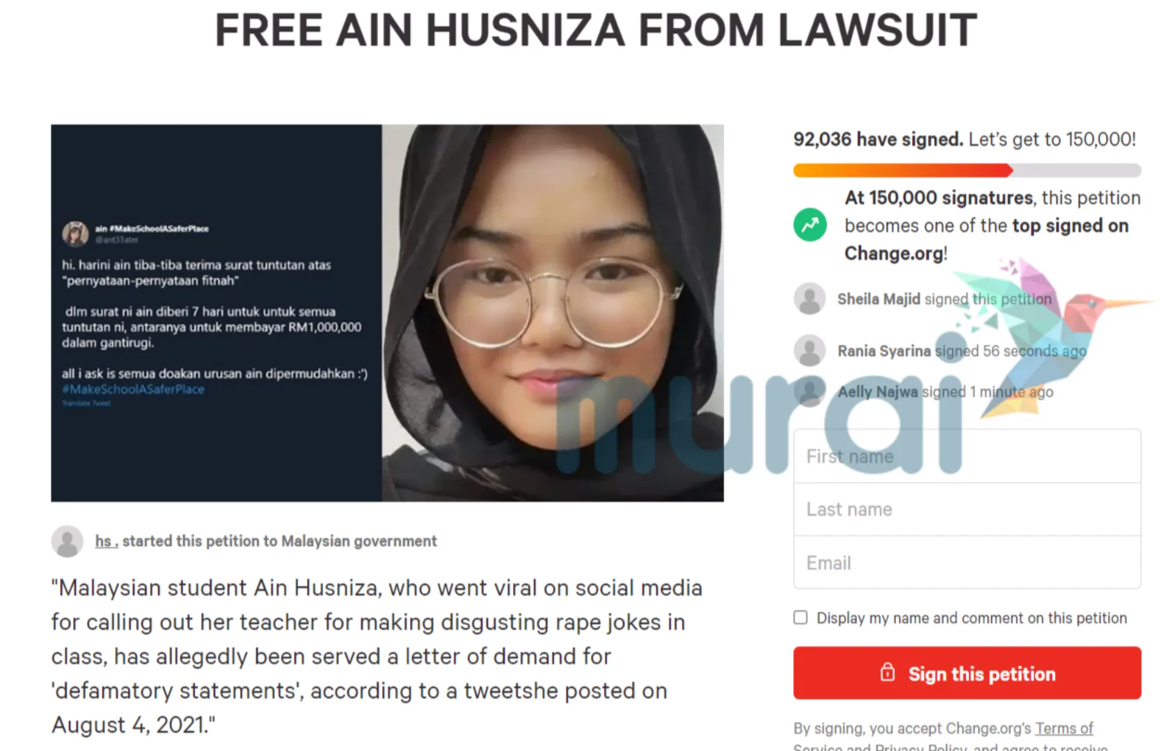This screenshot has width=1170, height=751.
Task: Click the #MakeSchoolASaferPlace hashtag
Action: click(133, 389)
